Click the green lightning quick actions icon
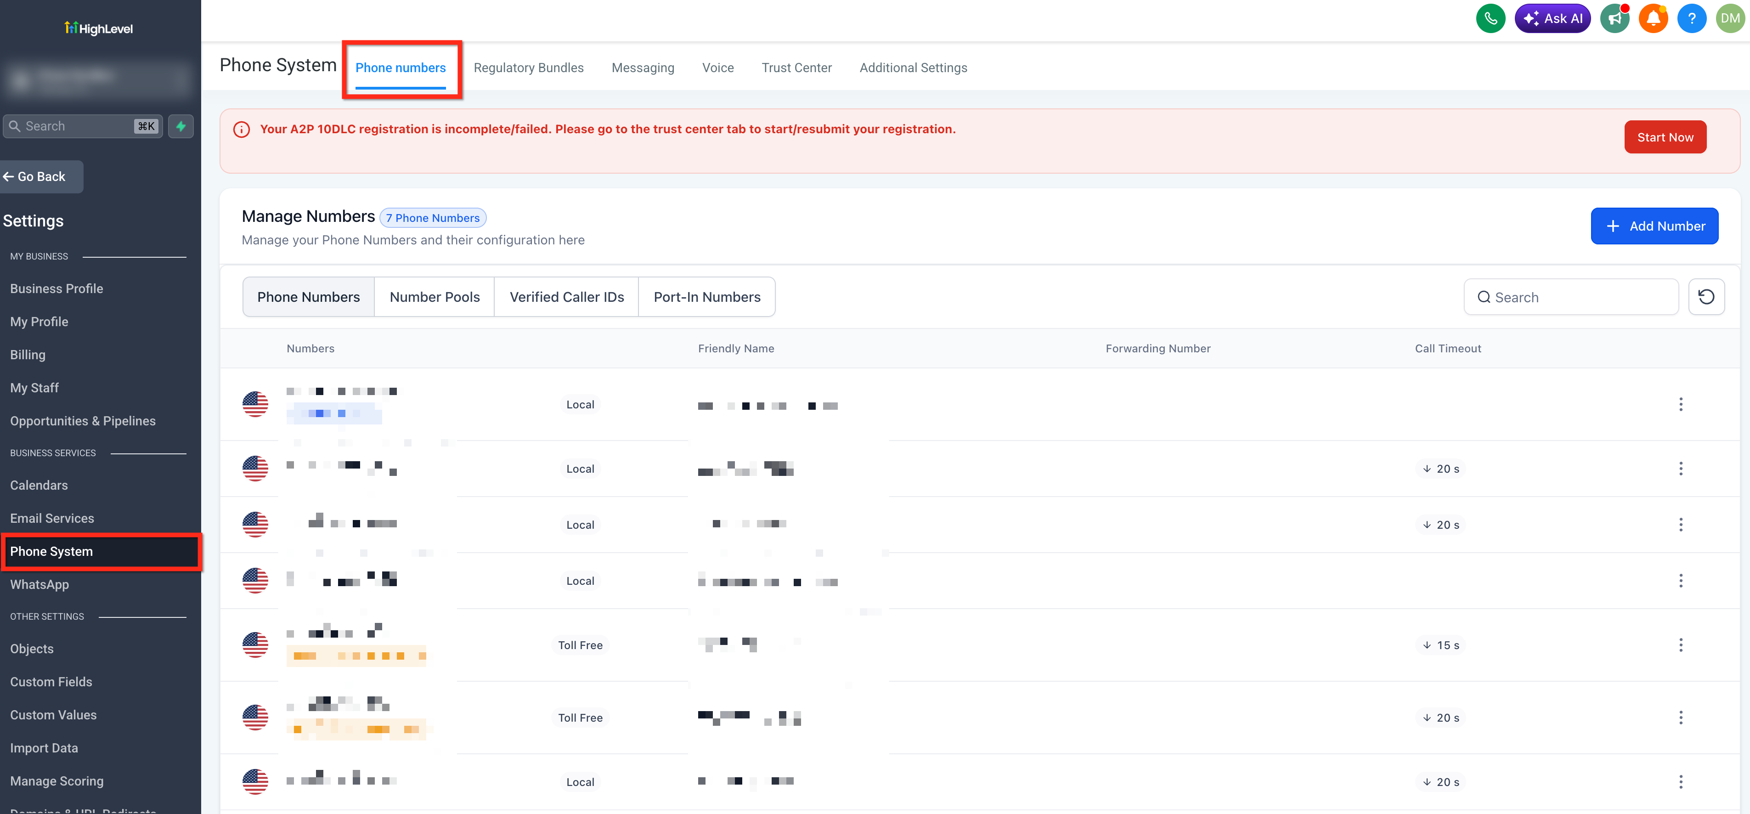The height and width of the screenshot is (814, 1750). coord(181,126)
